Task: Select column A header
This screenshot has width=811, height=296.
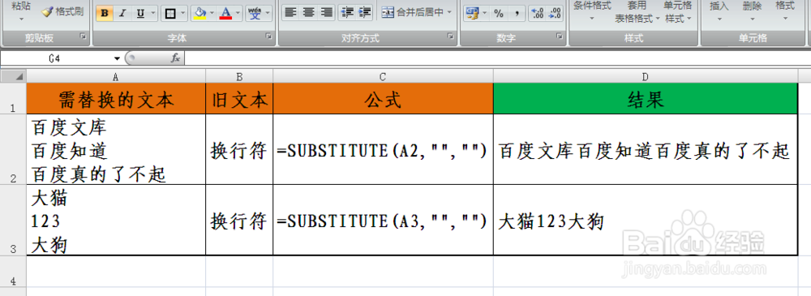Action: pyautogui.click(x=116, y=76)
